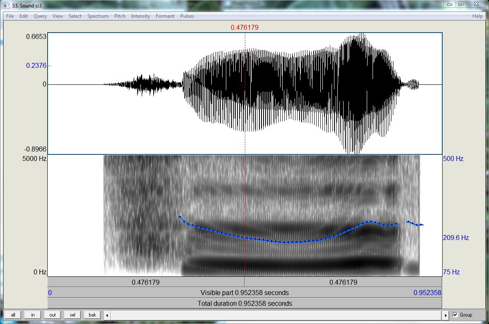Open the View menu
The image size is (489, 324).
pyautogui.click(x=58, y=16)
